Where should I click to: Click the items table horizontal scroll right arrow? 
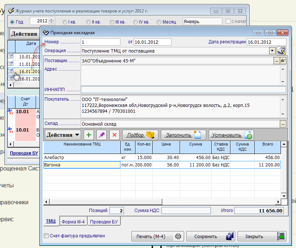[x=278, y=202]
